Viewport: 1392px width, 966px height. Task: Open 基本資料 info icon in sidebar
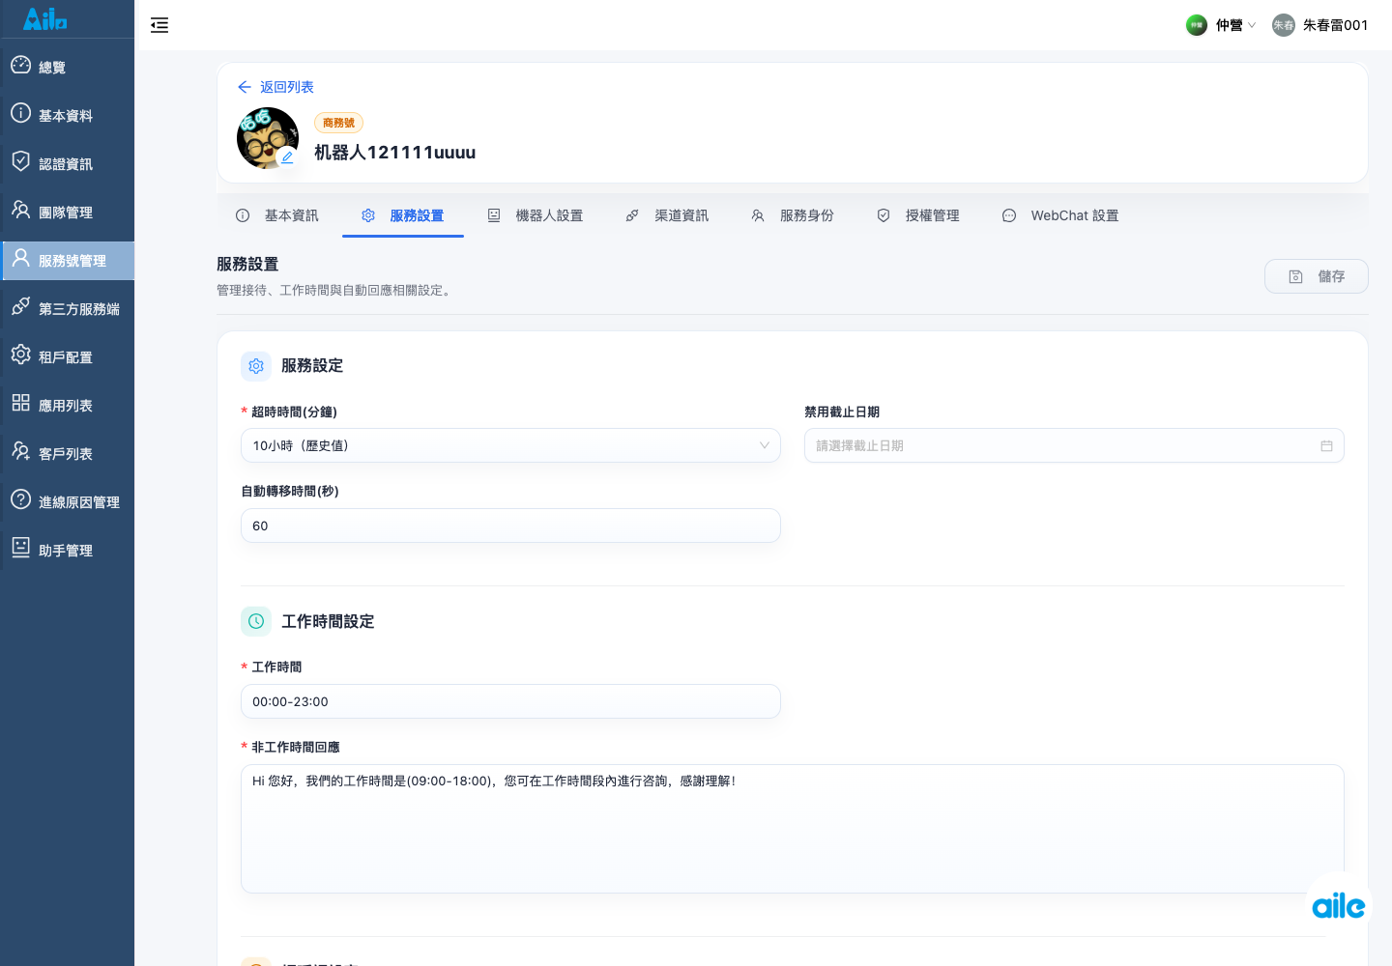point(20,113)
